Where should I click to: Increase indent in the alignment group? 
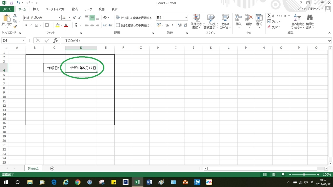point(110,25)
